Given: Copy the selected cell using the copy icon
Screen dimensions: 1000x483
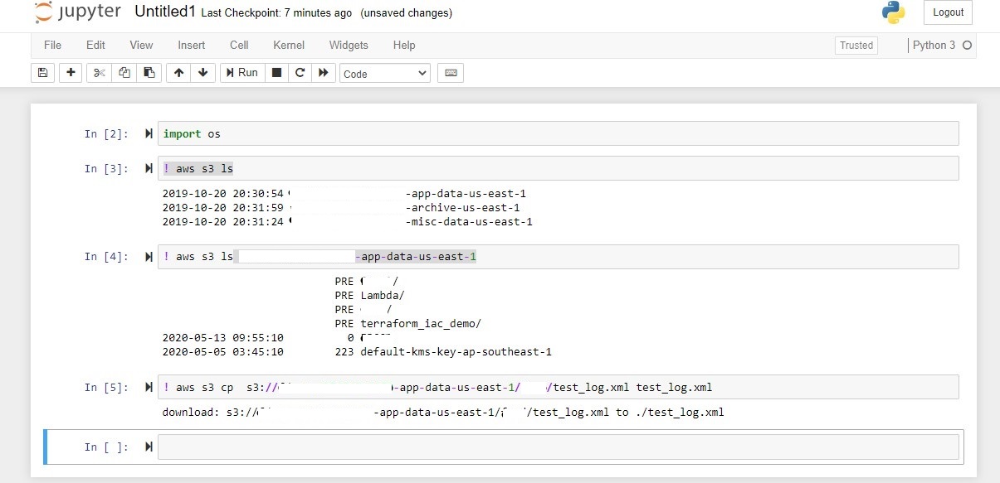Looking at the screenshot, I should [124, 73].
